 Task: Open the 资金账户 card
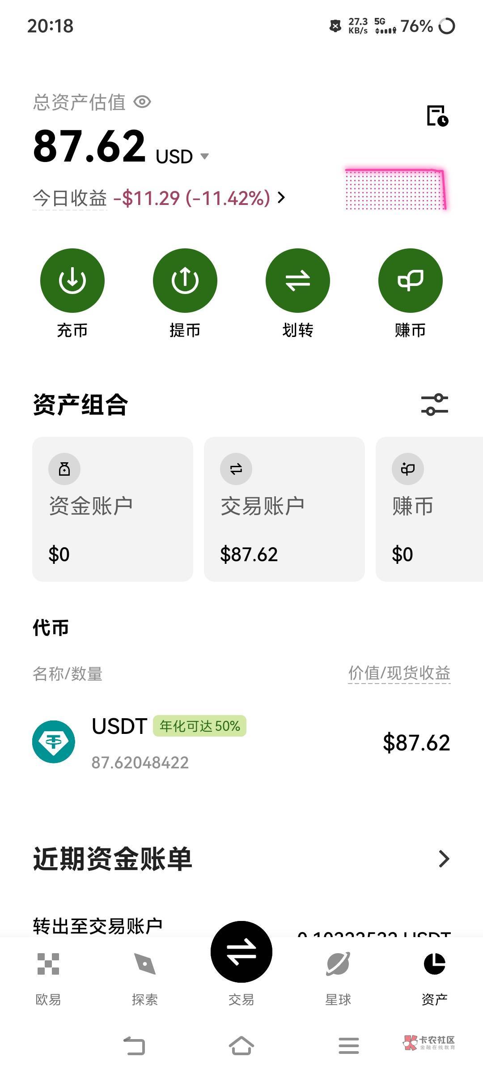(x=113, y=509)
